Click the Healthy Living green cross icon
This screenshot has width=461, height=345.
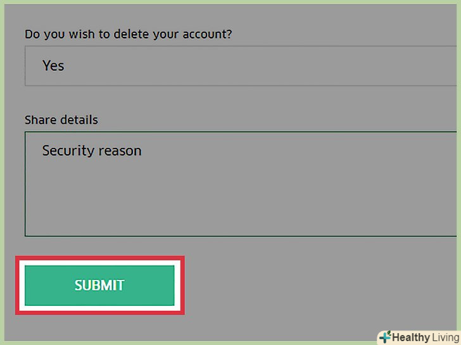point(384,337)
